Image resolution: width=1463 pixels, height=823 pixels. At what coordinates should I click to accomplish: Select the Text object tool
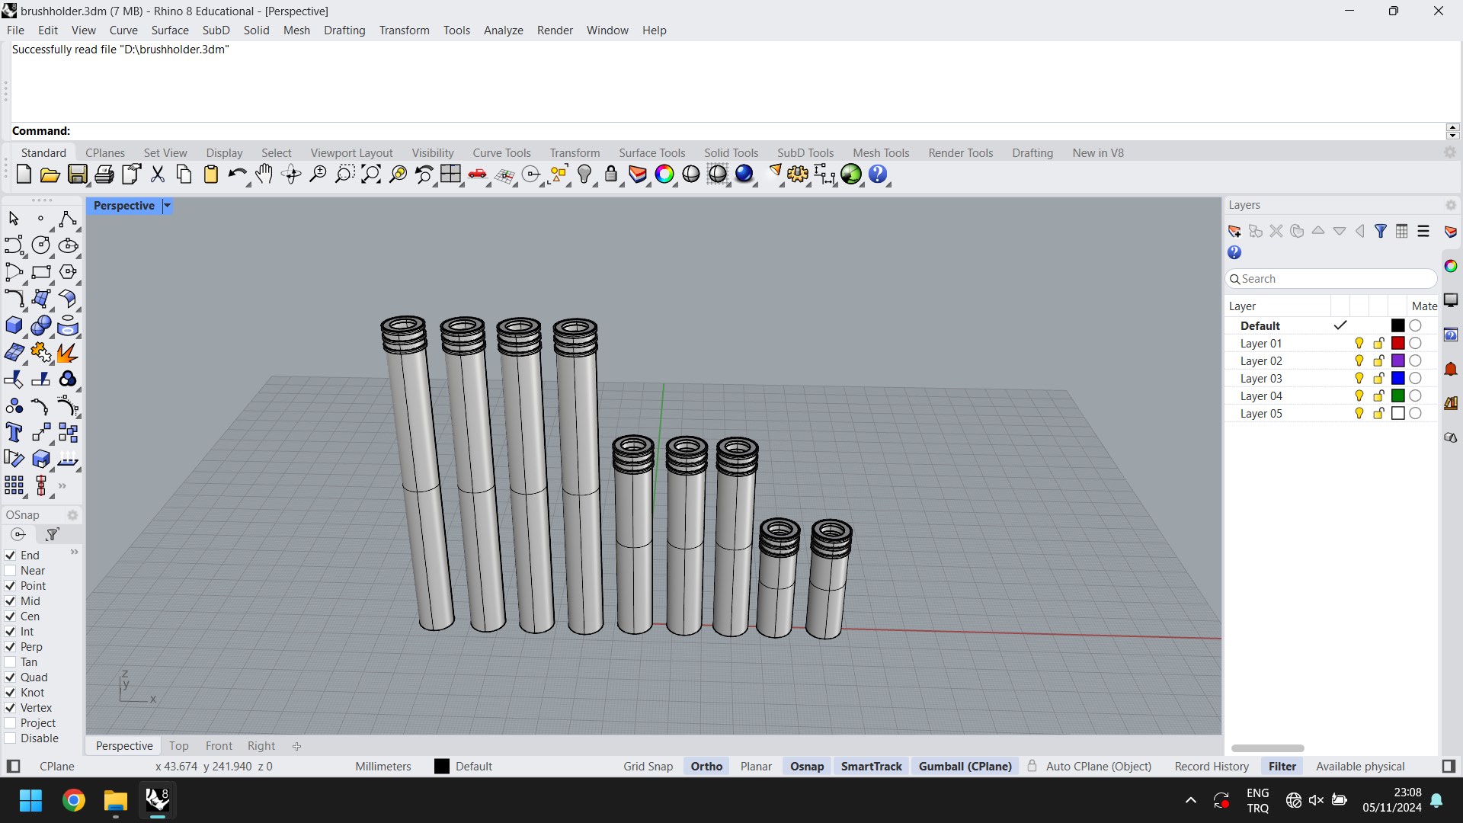[14, 433]
